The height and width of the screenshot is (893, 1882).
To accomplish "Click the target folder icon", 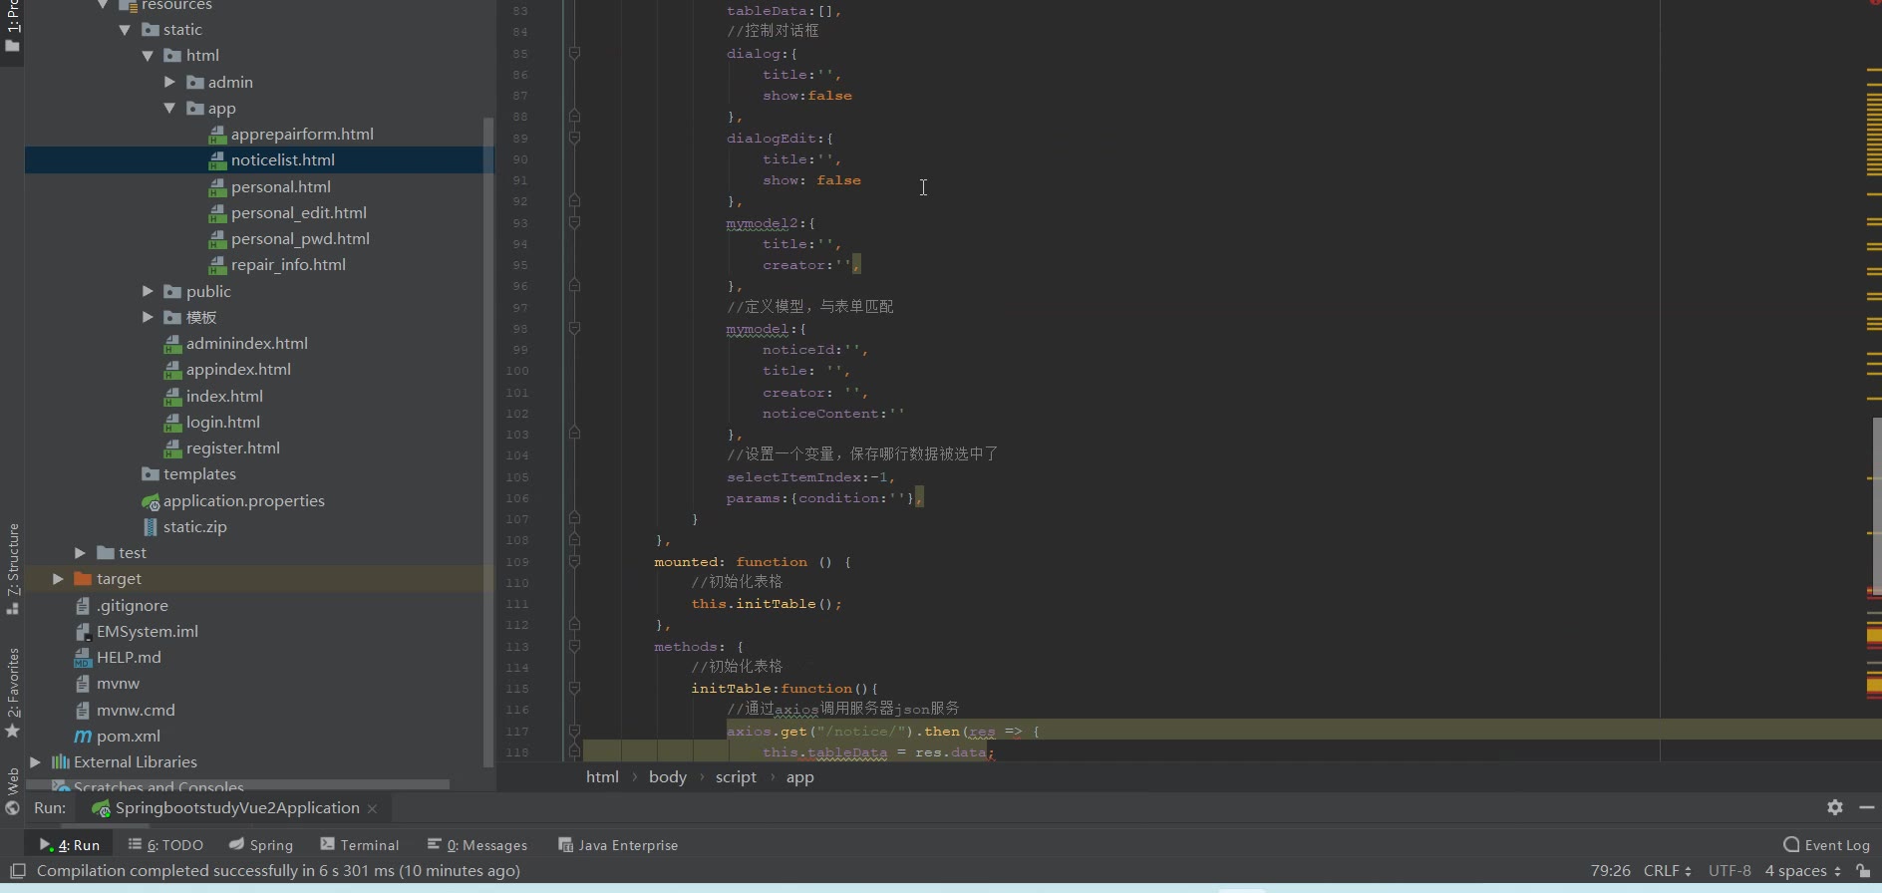I will [83, 578].
